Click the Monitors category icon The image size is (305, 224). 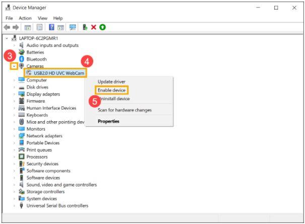pyautogui.click(x=21, y=129)
